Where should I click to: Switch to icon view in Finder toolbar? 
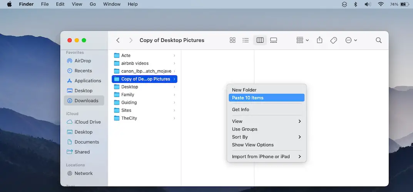click(232, 40)
